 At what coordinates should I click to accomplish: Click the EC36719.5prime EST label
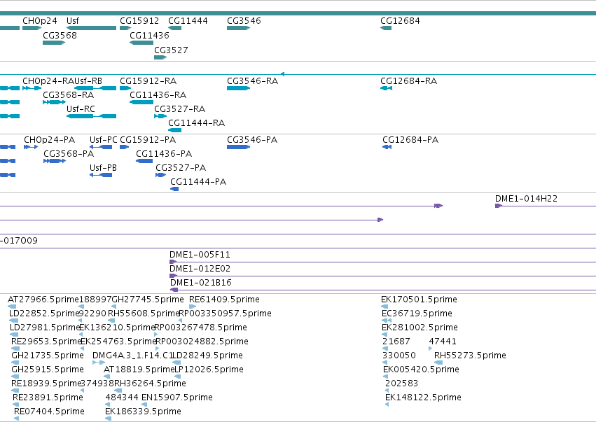tap(417, 314)
